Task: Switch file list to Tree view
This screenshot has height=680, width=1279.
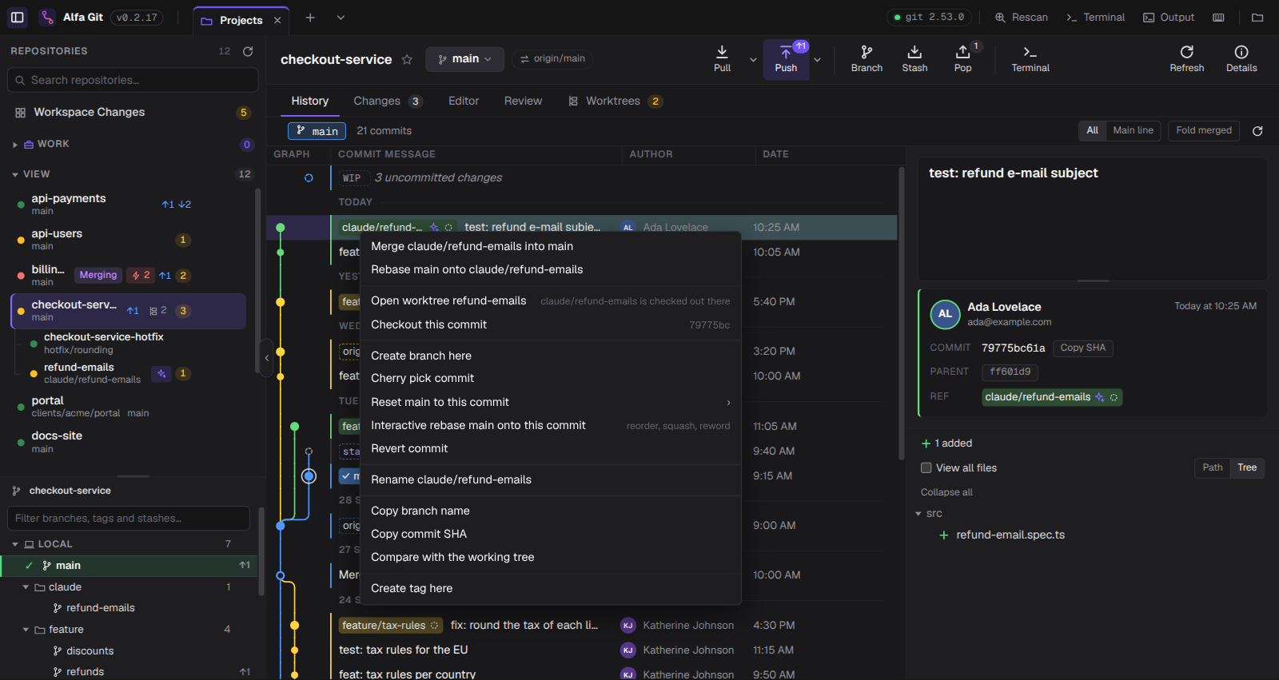Action: point(1247,468)
